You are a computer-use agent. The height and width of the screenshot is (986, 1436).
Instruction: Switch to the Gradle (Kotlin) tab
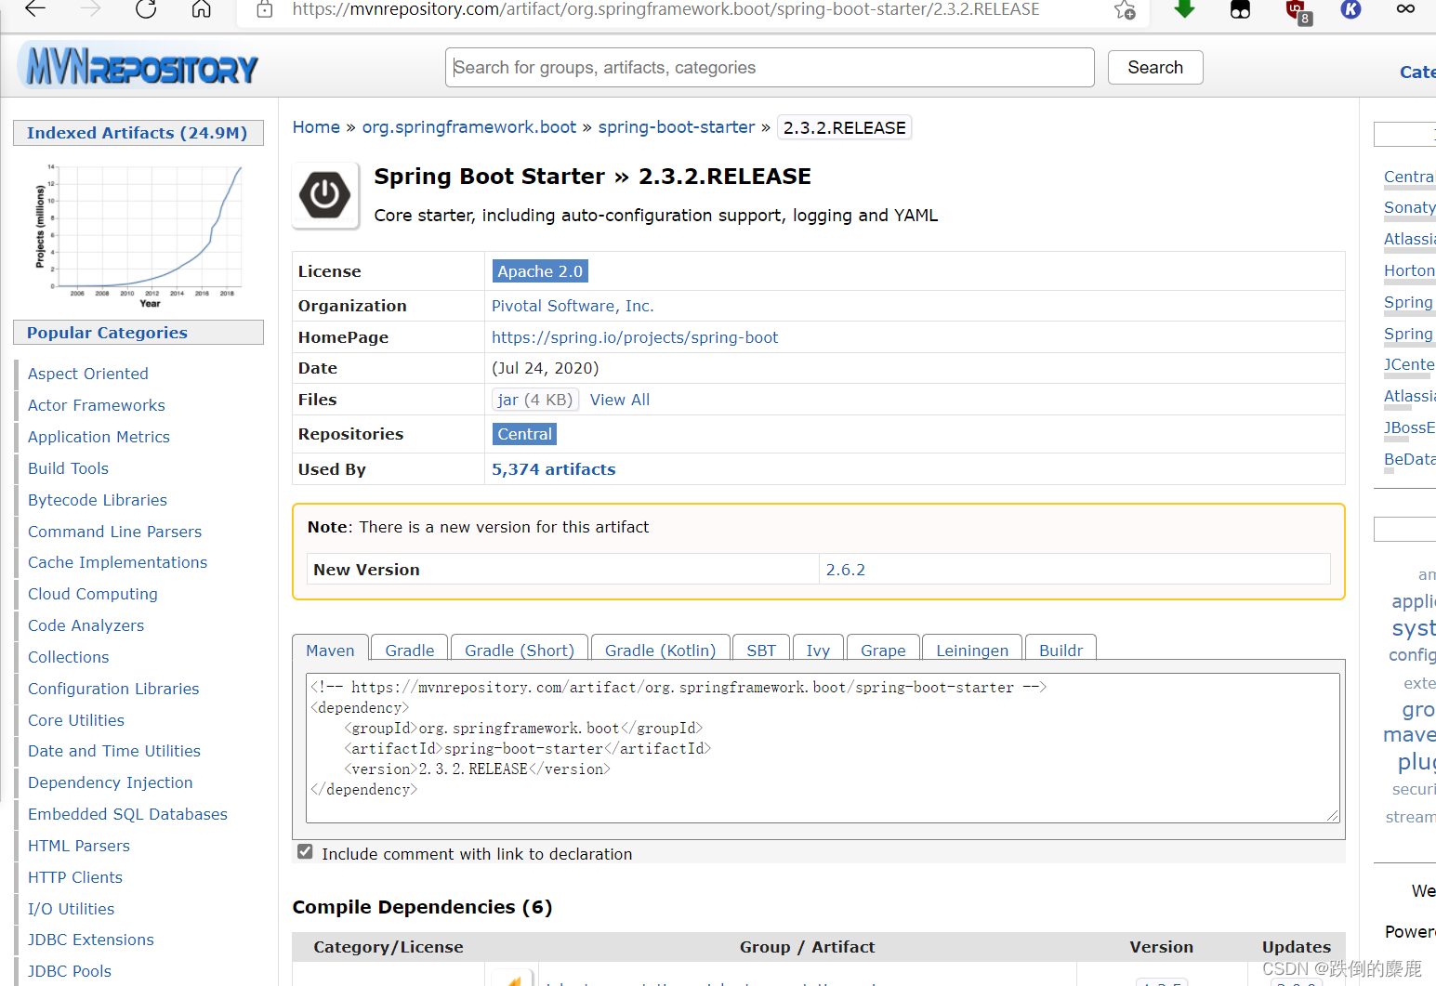point(661,650)
